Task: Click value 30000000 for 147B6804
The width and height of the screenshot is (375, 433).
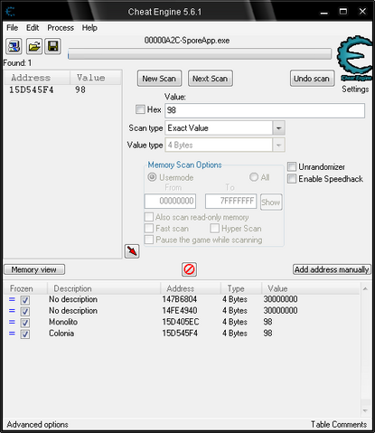Action: tap(280, 299)
